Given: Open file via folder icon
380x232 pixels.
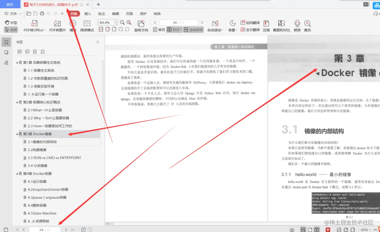Looking at the screenshot, I should [28, 13].
